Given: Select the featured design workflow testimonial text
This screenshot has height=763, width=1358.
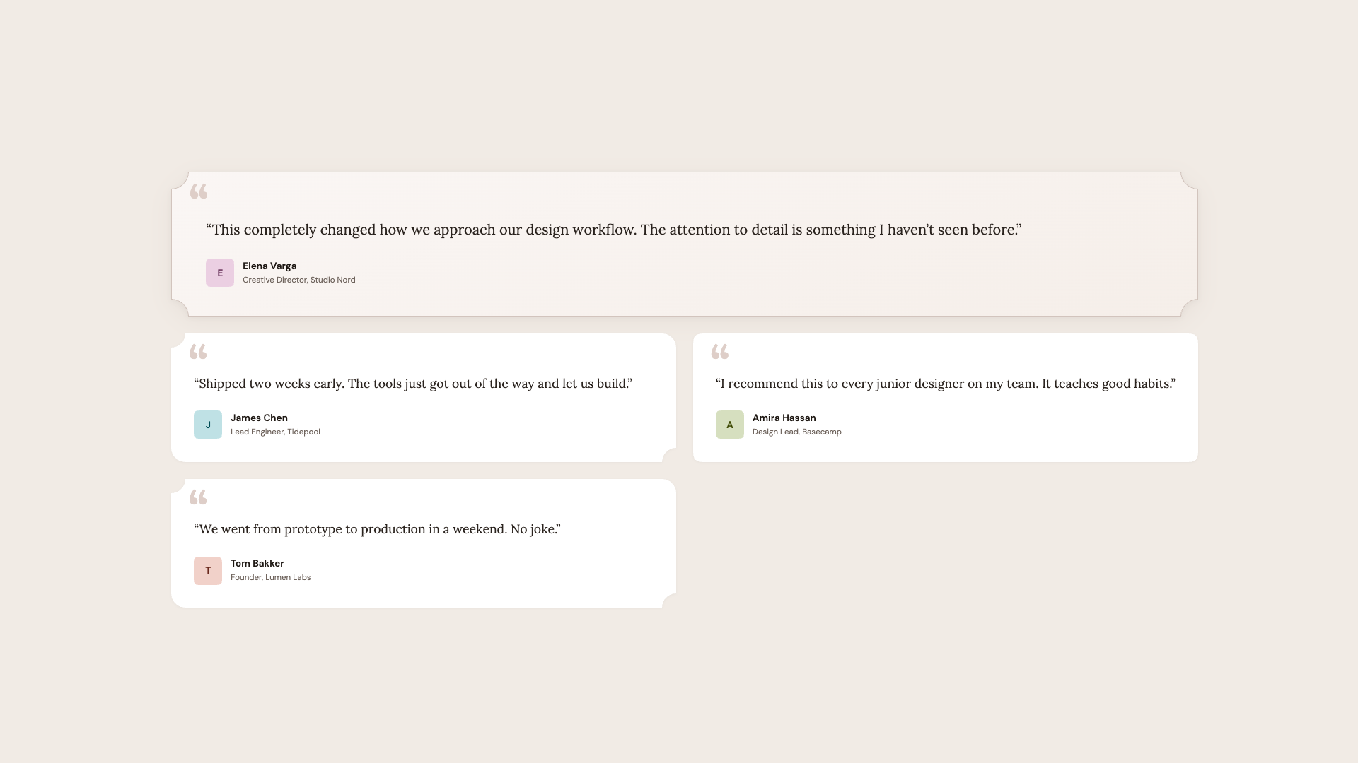Looking at the screenshot, I should pos(613,230).
